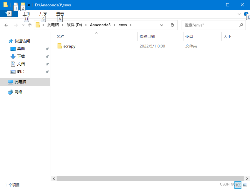Click the horizontal scrollbar left arrow
Image resolution: width=250 pixels, height=189 pixels.
[x=54, y=178]
